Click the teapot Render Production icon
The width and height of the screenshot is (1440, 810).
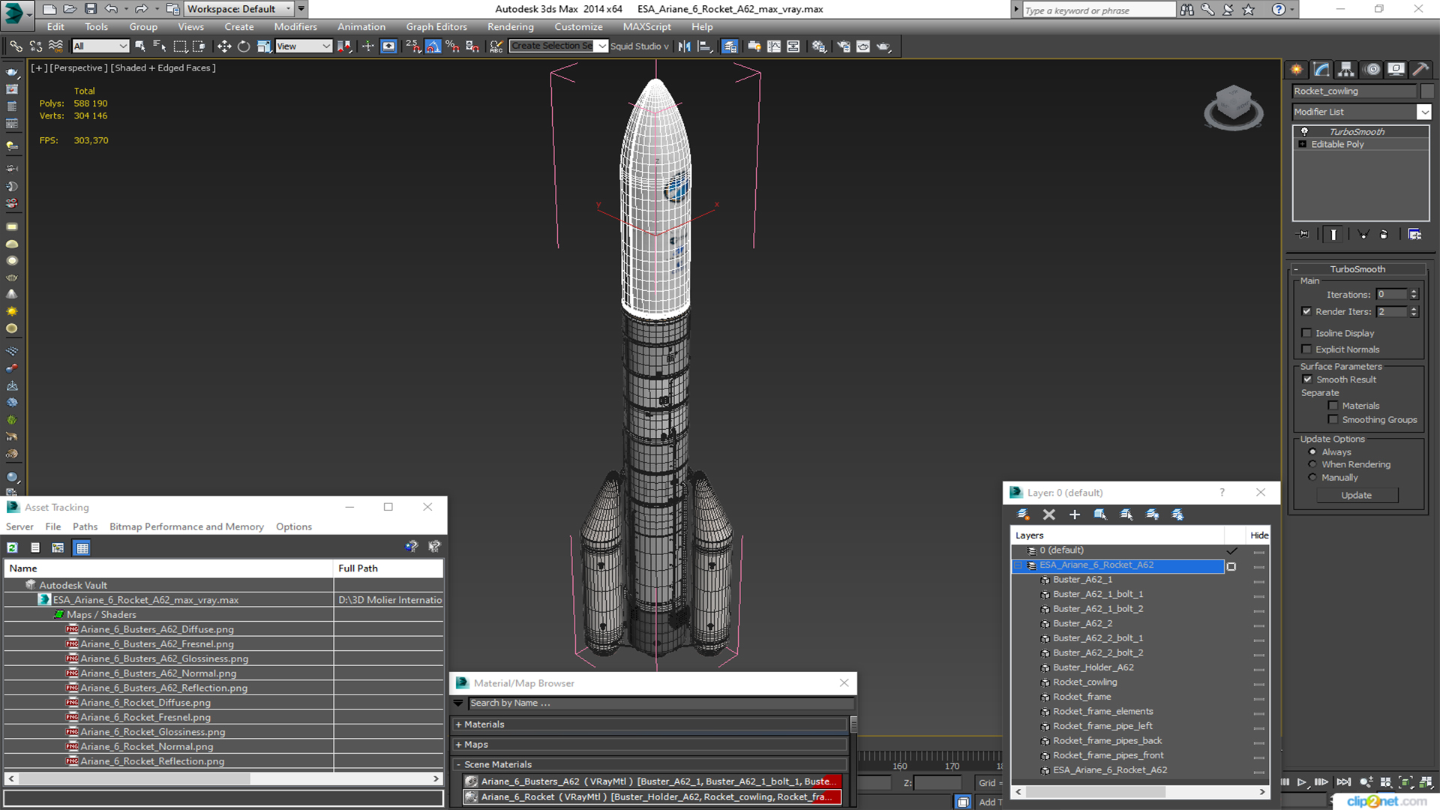pyautogui.click(x=883, y=46)
